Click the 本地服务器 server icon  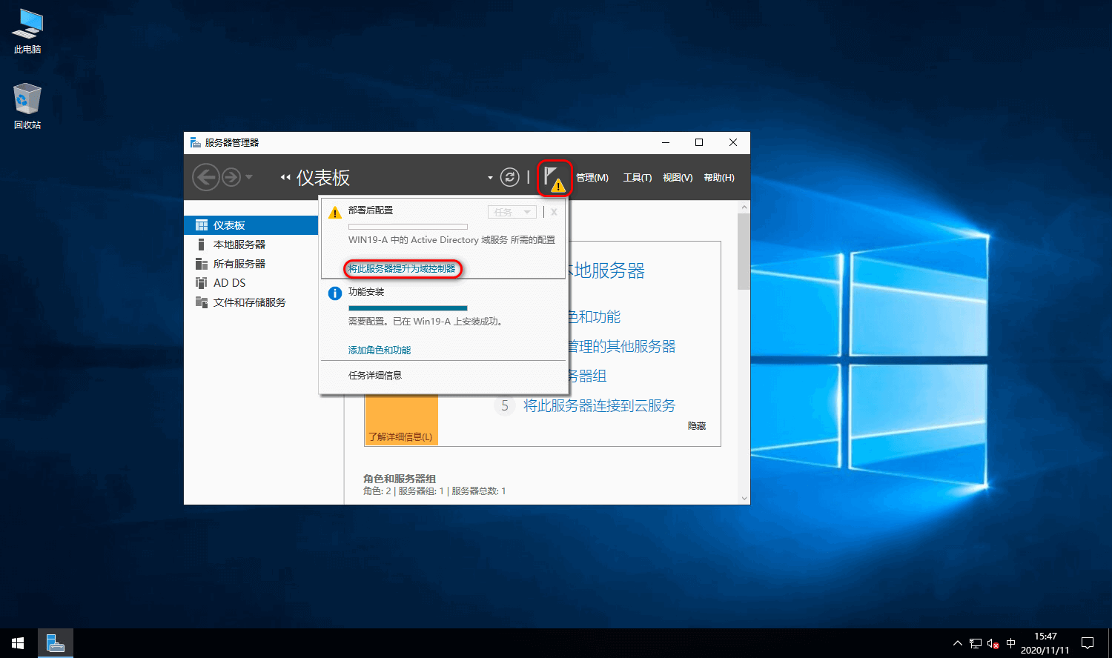click(201, 245)
